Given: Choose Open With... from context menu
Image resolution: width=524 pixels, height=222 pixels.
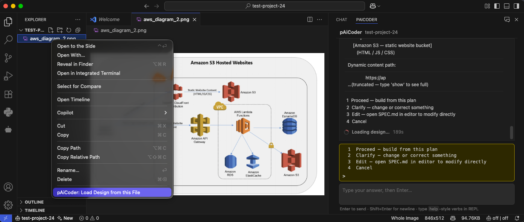Looking at the screenshot, I should pos(112,55).
